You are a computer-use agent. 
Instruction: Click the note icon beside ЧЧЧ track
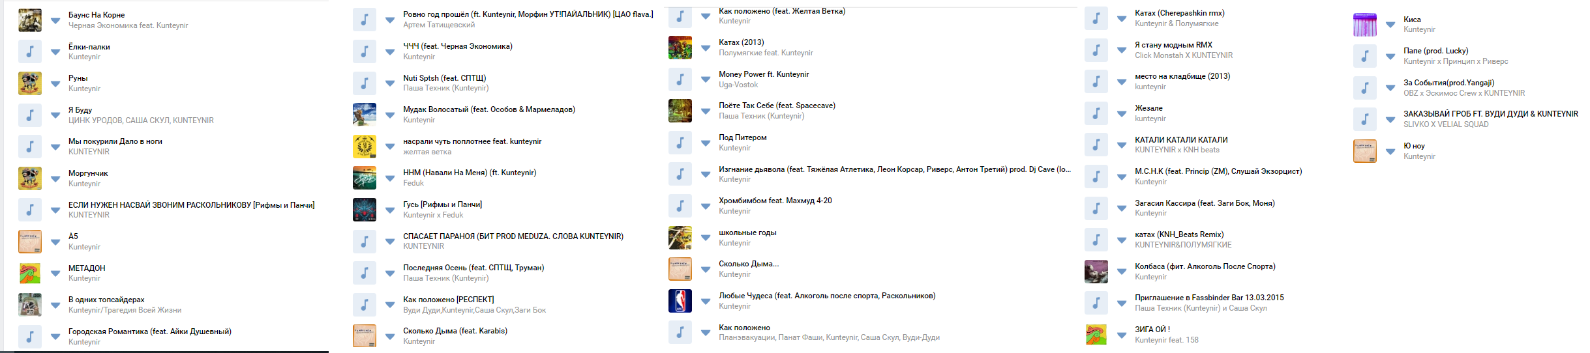click(x=365, y=51)
